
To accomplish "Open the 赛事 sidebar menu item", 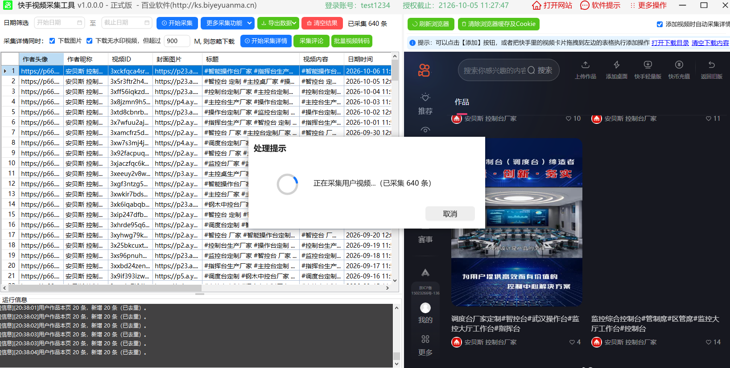I will click(425, 240).
